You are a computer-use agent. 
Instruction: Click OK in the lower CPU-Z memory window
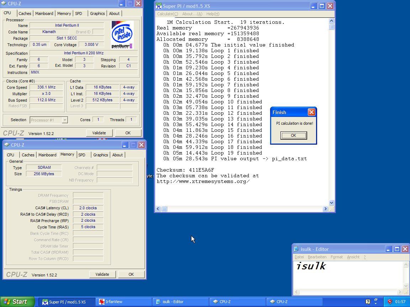[131, 274]
